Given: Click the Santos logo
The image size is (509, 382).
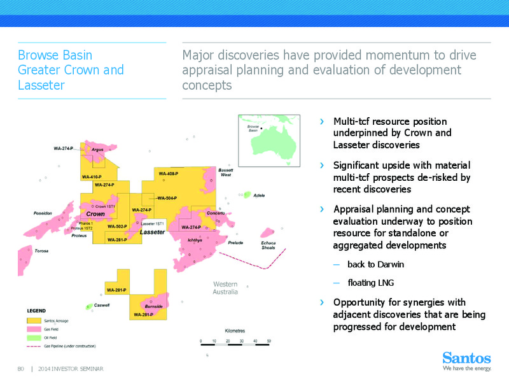Looking at the screenshot, I should click(466, 358).
